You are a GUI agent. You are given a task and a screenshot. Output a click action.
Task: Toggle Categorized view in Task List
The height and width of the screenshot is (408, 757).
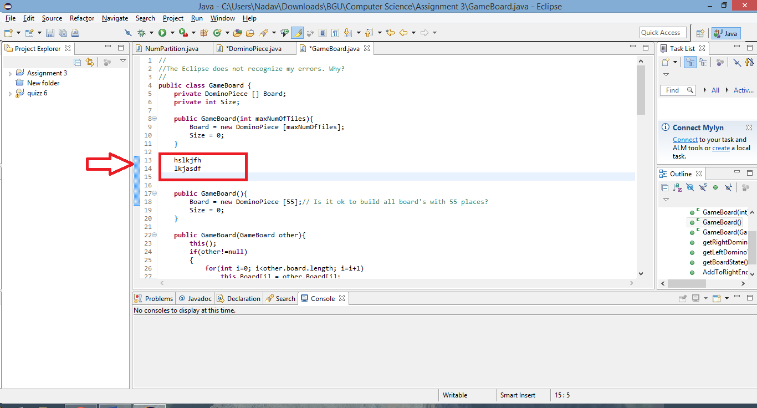pos(689,62)
